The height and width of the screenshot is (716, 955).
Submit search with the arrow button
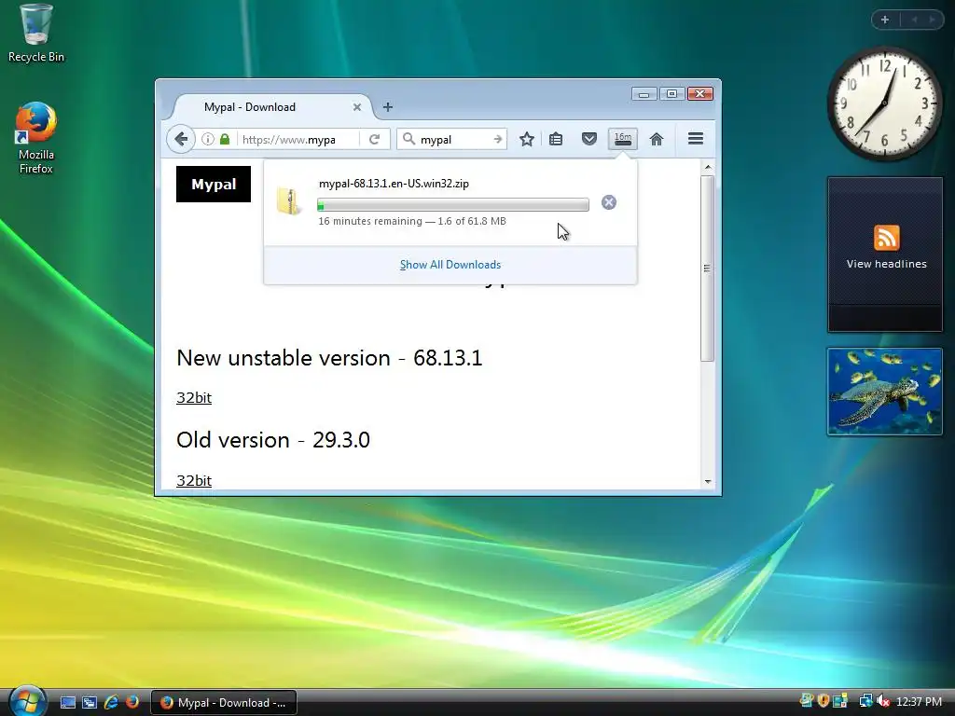coord(498,140)
